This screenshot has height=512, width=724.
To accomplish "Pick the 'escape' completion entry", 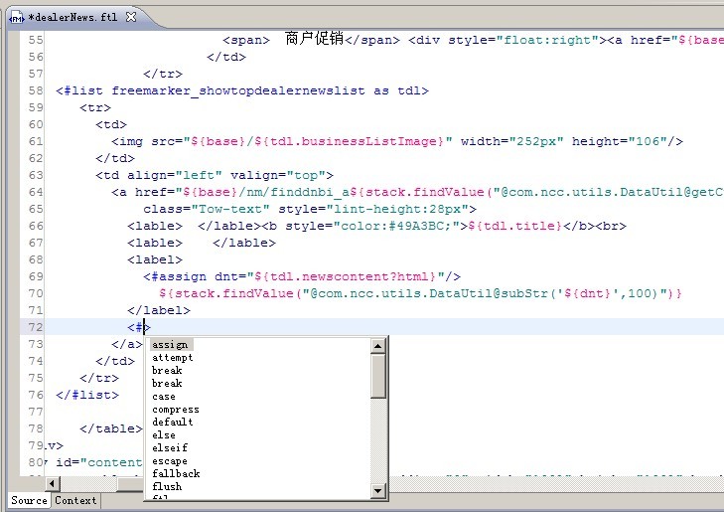I will click(170, 461).
